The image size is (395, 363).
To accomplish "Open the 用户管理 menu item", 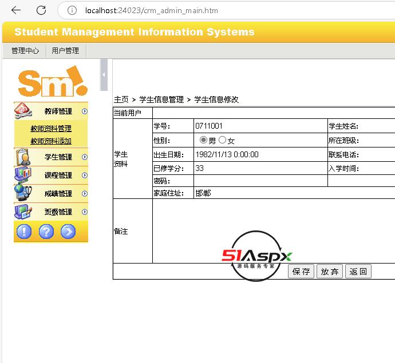I will coord(65,51).
